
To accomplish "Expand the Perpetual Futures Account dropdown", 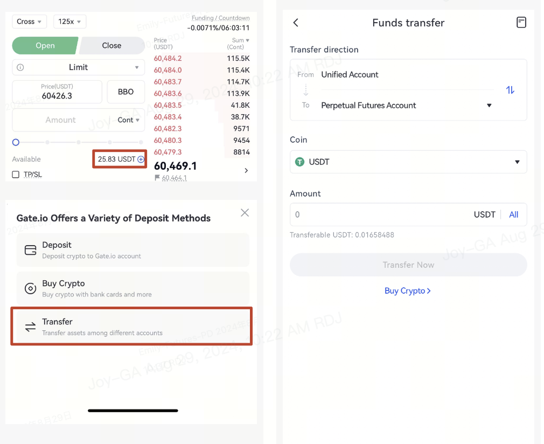I will pyautogui.click(x=489, y=106).
